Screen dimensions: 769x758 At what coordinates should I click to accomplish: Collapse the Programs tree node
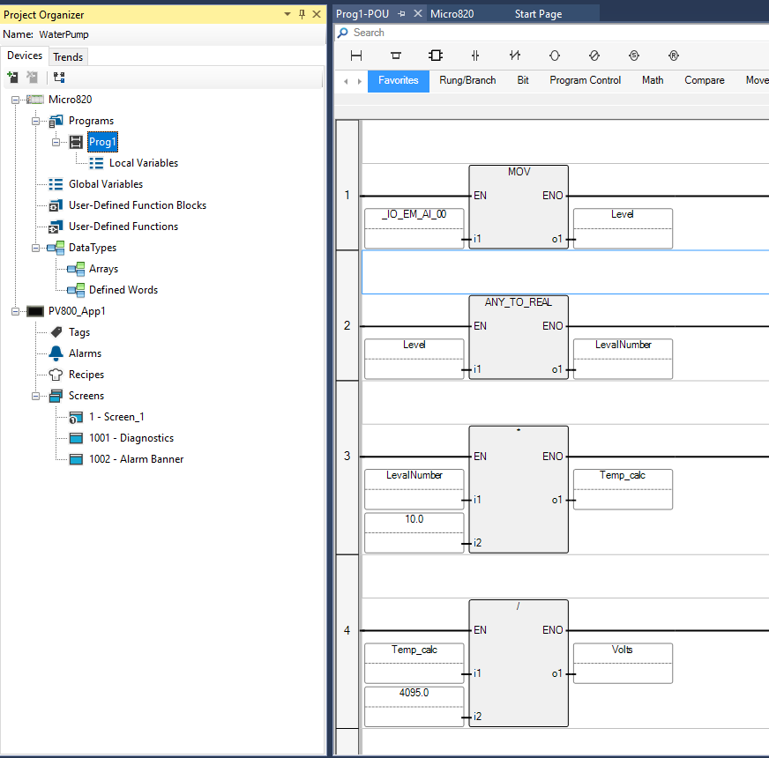(36, 121)
